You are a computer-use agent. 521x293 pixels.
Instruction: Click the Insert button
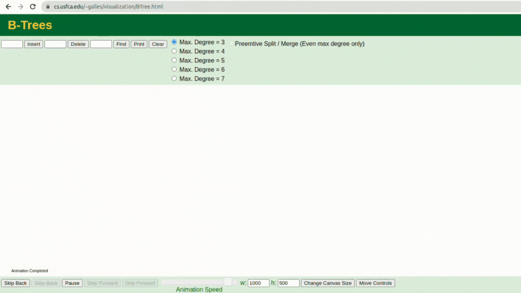(33, 44)
